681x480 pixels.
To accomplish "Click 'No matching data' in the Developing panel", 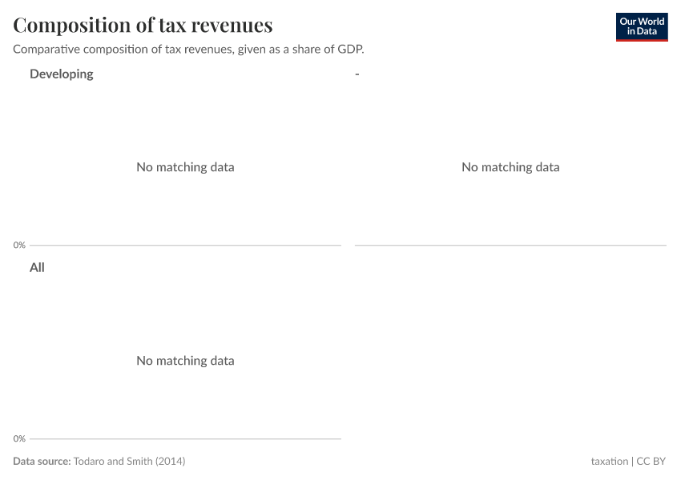I will click(185, 167).
